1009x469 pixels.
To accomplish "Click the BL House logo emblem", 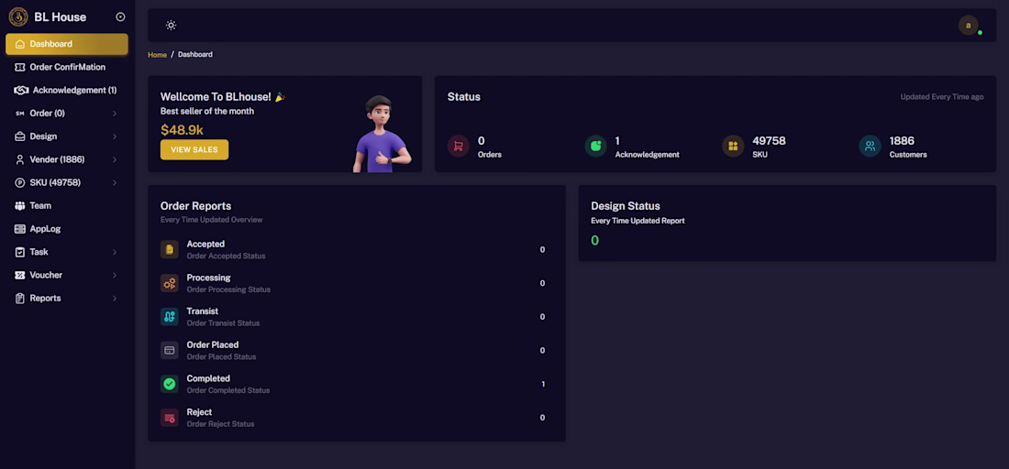I will [18, 16].
